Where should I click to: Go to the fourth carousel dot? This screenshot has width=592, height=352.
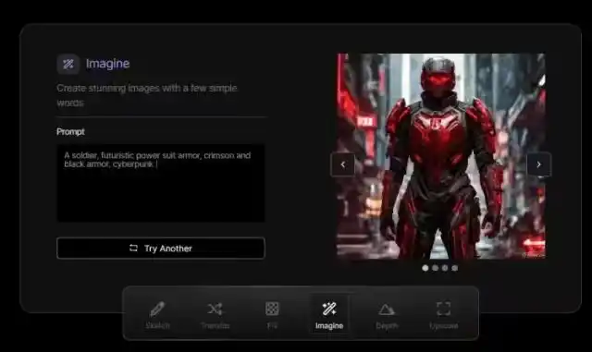click(x=454, y=268)
